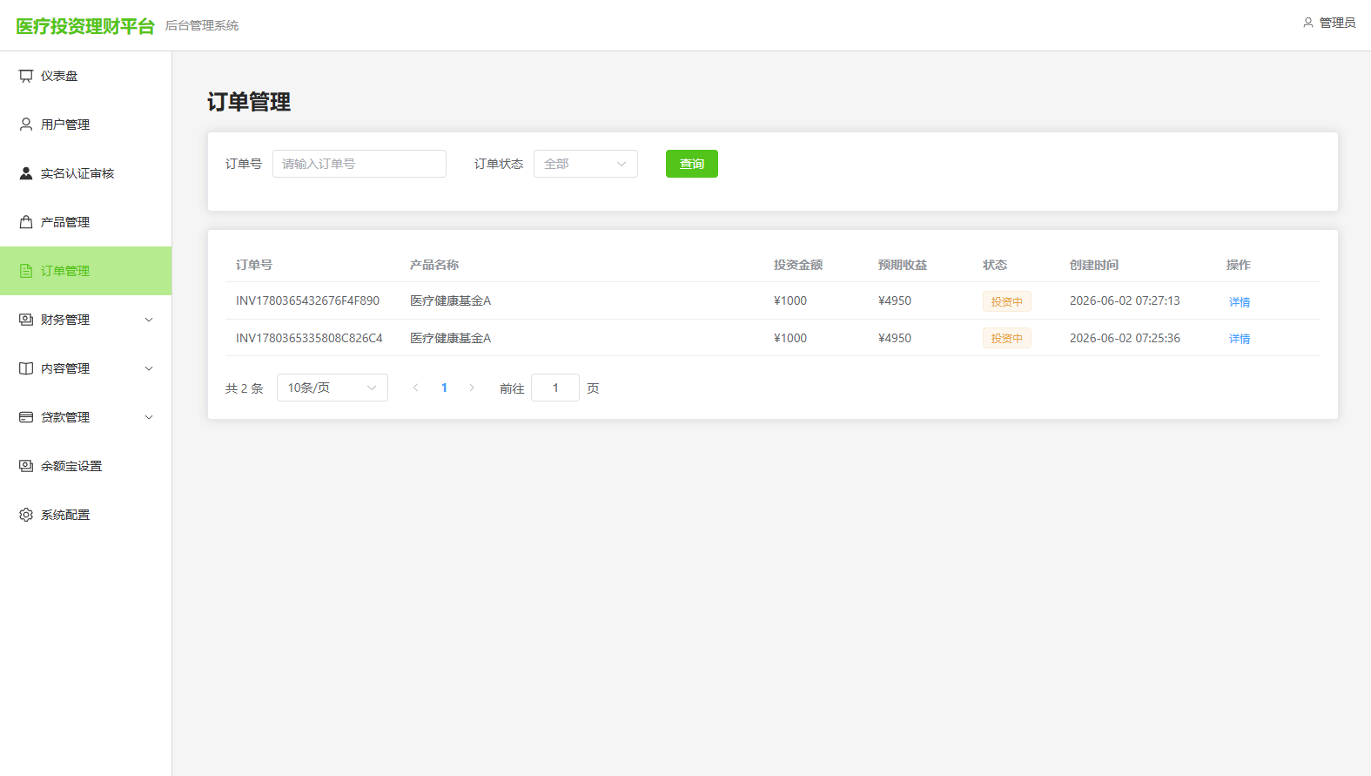The height and width of the screenshot is (776, 1371).
Task: Click the 内容管理 book icon
Action: [26, 368]
